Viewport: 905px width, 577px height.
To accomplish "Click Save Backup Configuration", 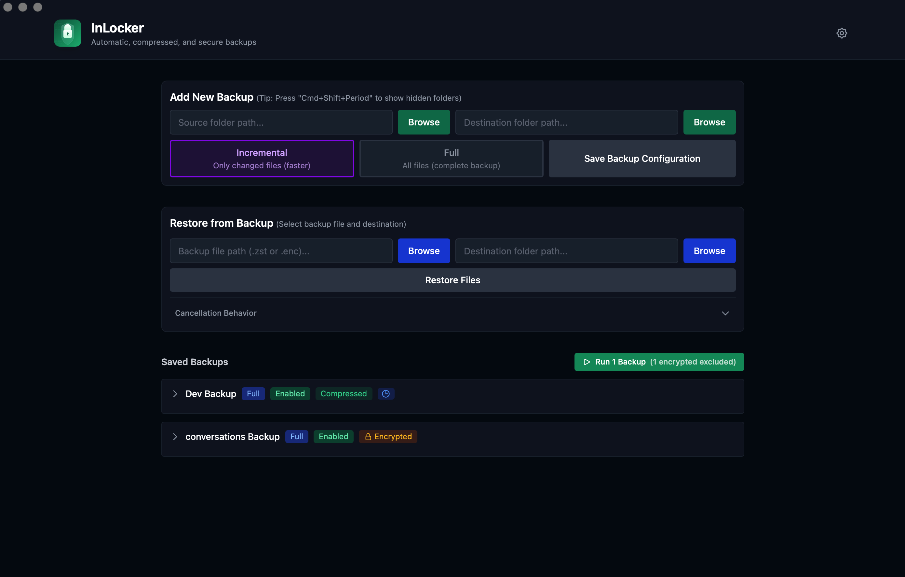I will (x=642, y=159).
